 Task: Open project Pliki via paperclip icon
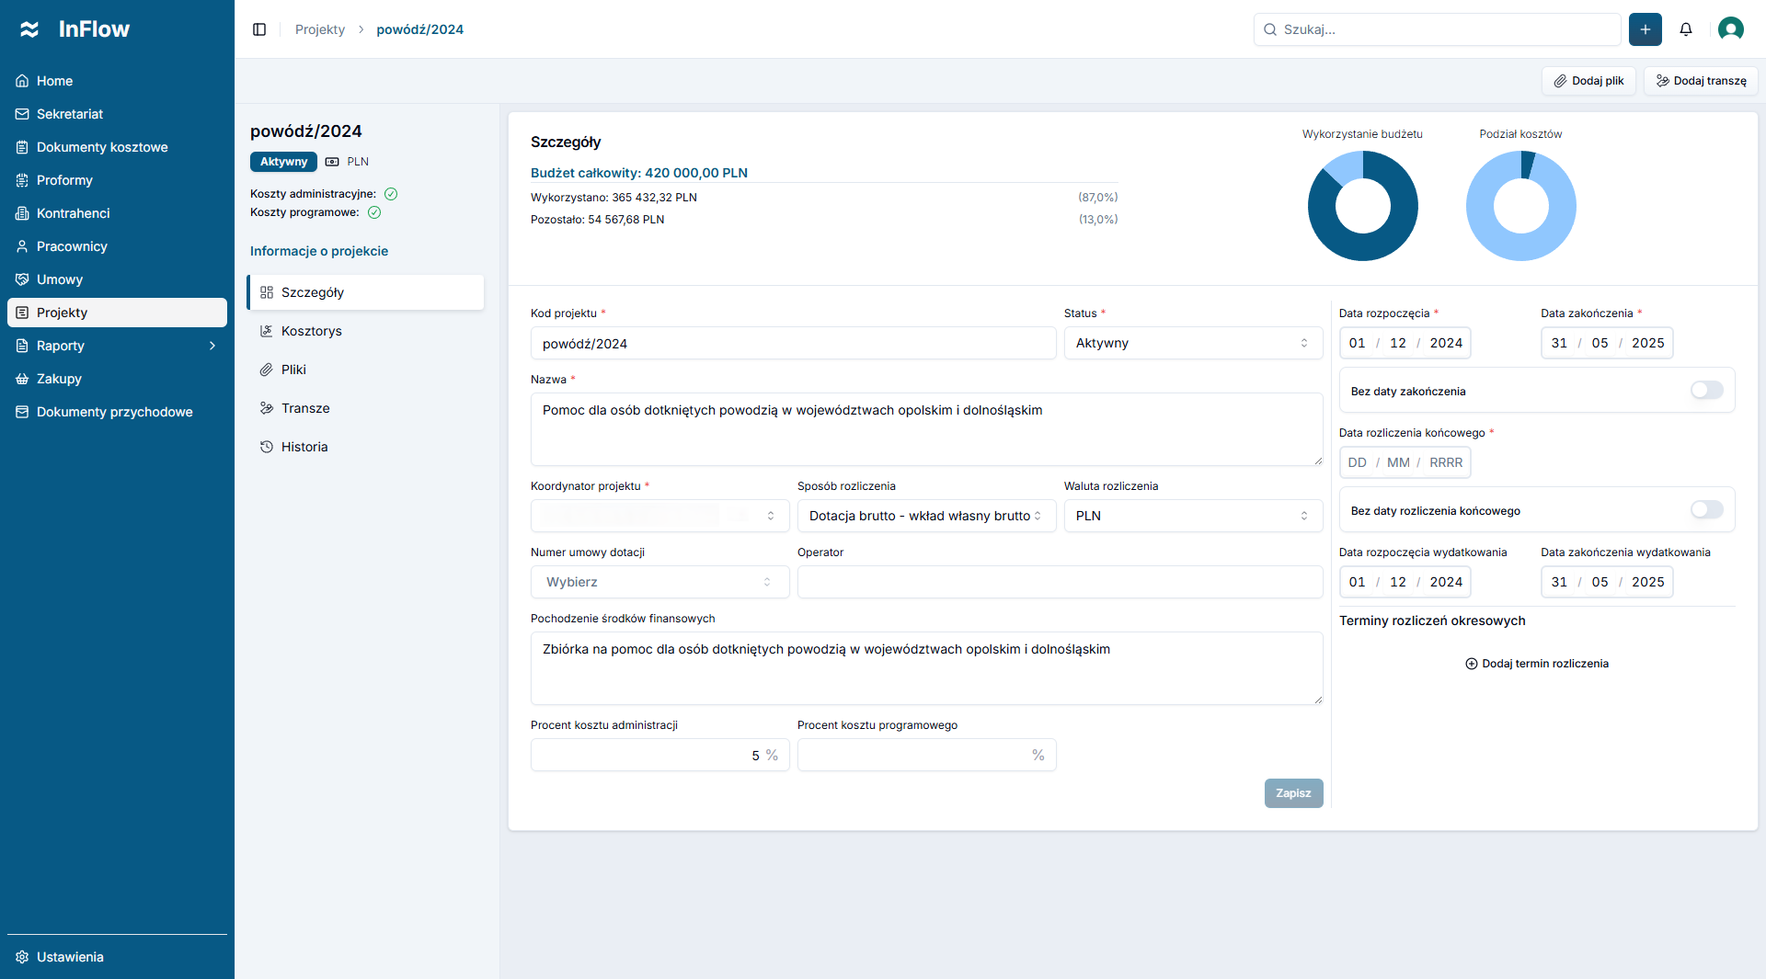pyautogui.click(x=294, y=369)
